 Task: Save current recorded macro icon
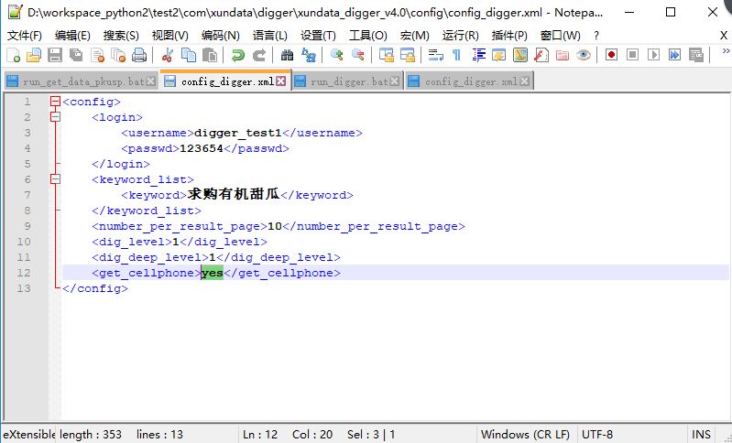[x=696, y=55]
